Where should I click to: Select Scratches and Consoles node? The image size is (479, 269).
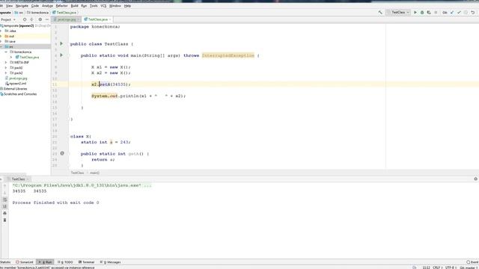point(18,94)
